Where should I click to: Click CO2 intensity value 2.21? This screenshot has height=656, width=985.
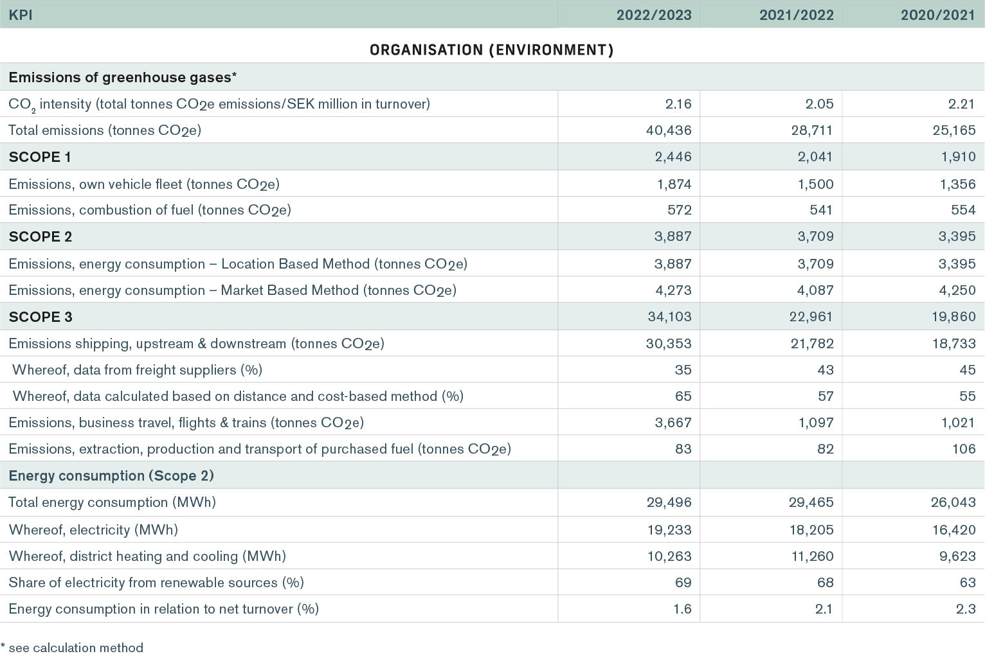point(962,104)
